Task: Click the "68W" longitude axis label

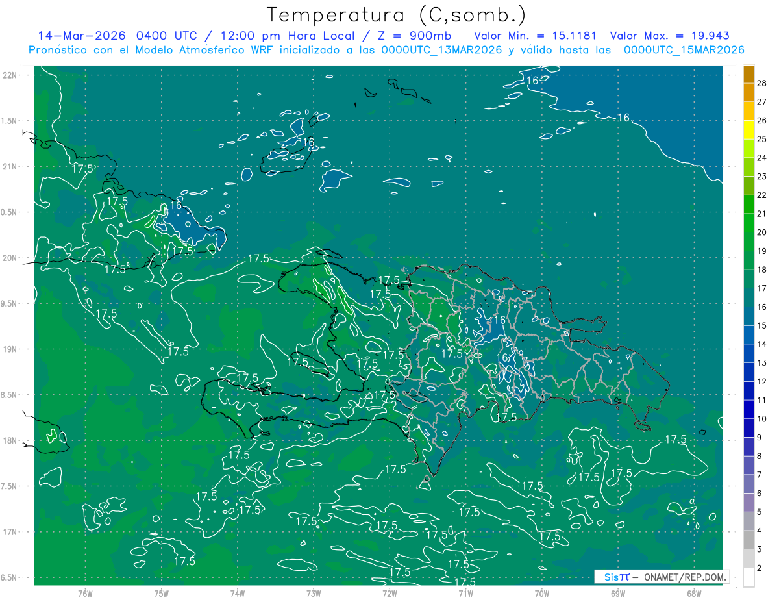Action: pyautogui.click(x=694, y=593)
